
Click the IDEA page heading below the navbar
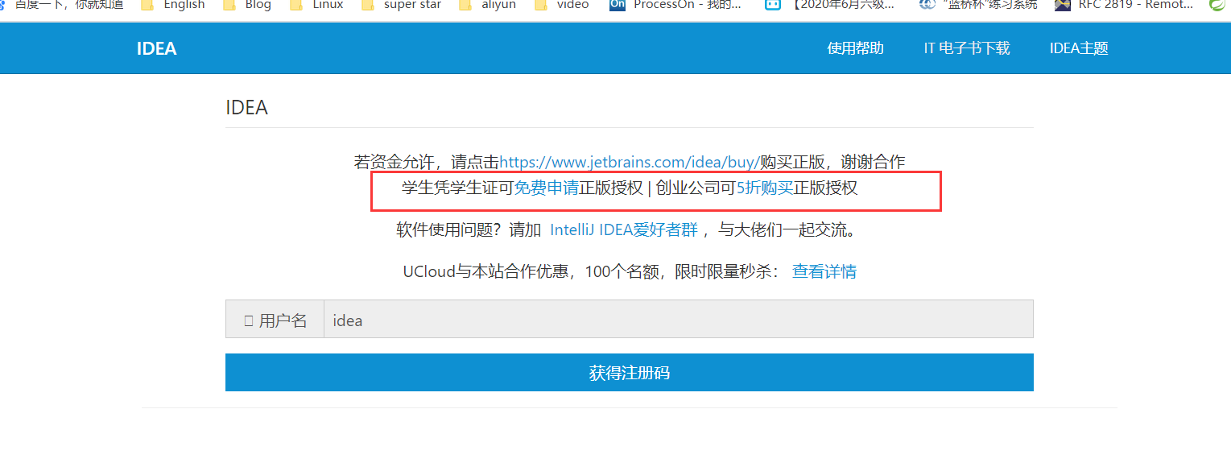coord(246,108)
